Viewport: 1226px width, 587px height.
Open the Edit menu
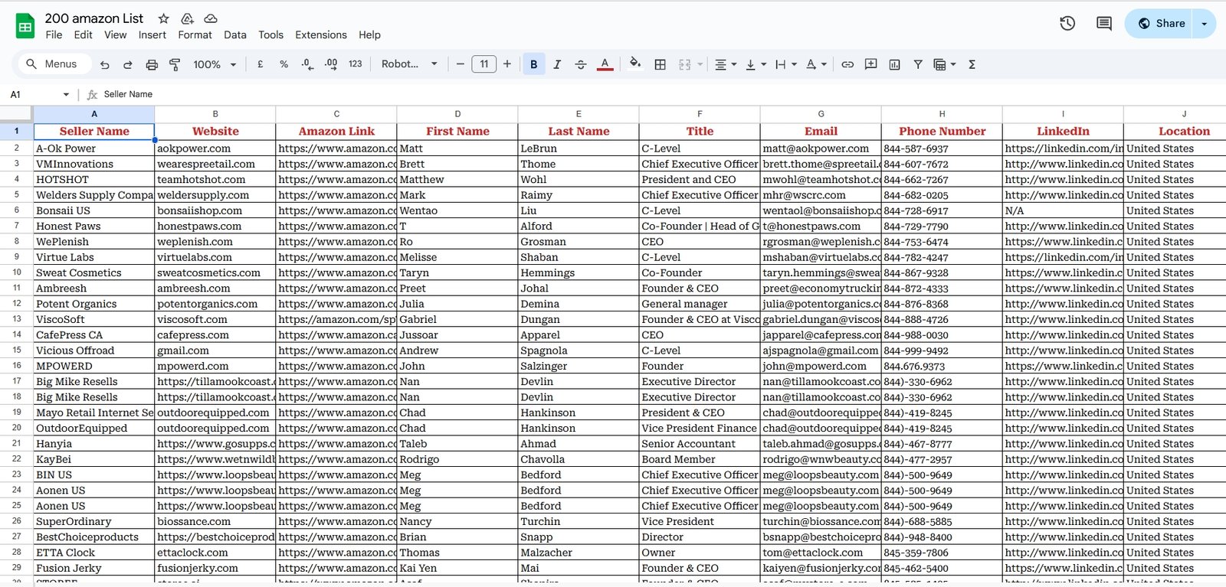click(x=83, y=35)
